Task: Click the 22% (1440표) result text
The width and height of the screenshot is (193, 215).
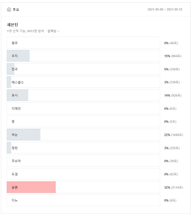Action: 174,135
